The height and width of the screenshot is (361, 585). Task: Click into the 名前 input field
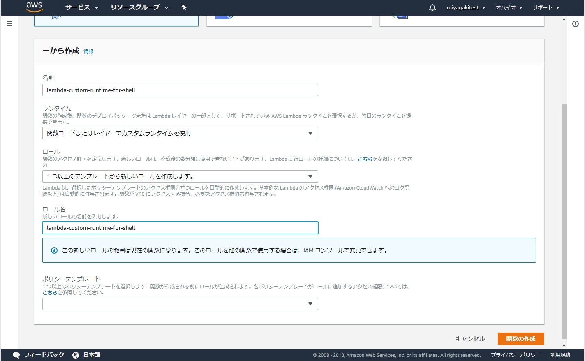point(180,90)
